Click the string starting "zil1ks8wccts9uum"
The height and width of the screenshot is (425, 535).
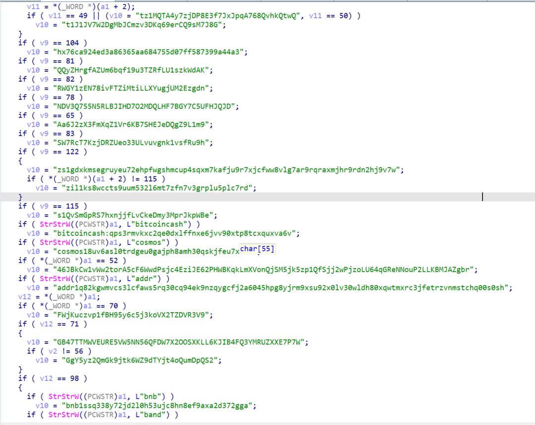(158, 188)
